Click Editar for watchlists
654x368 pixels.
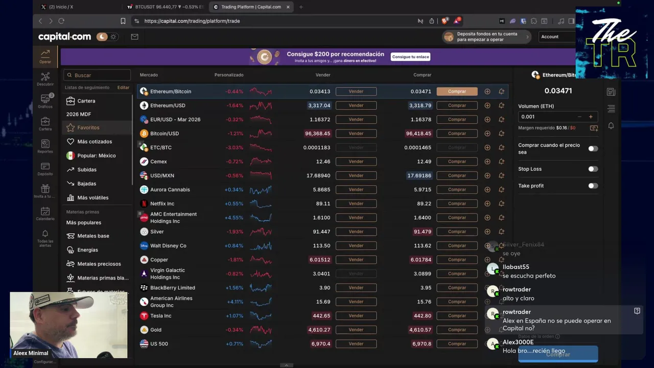click(123, 87)
